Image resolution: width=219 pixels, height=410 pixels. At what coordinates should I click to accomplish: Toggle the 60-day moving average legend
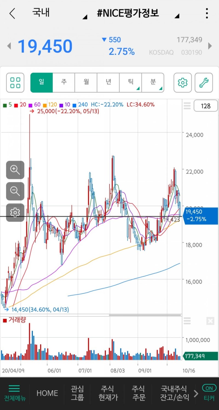click(34, 105)
